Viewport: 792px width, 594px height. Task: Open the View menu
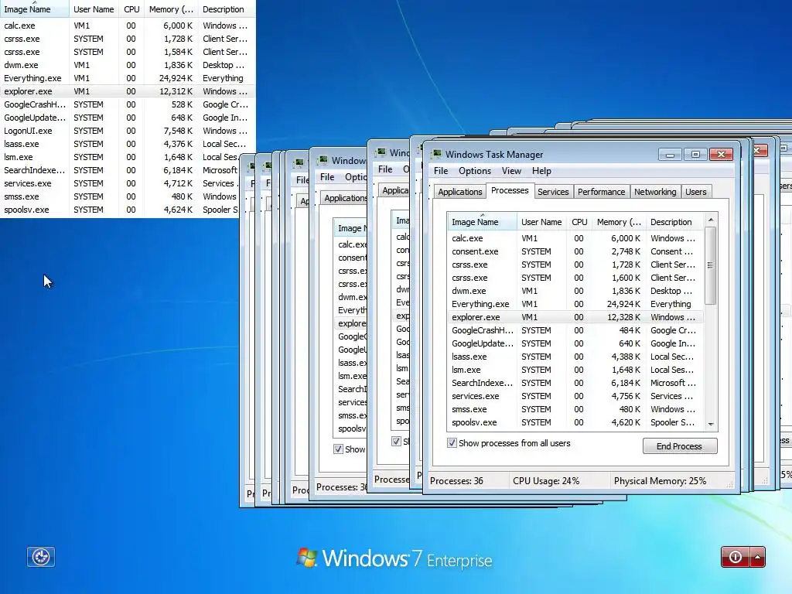[511, 171]
